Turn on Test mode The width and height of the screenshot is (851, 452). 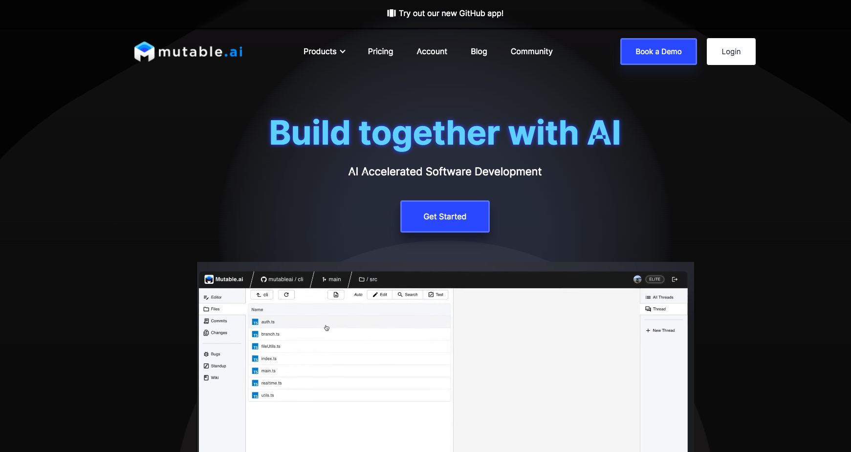point(436,294)
